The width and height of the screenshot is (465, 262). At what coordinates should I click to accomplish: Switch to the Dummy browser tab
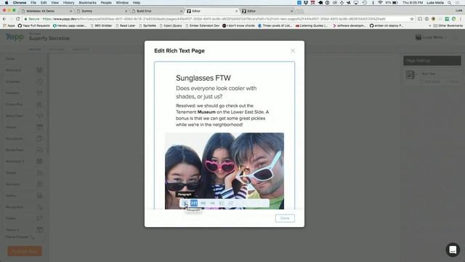coord(102,11)
